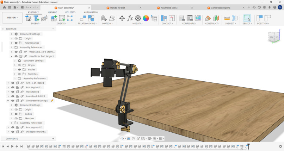Click the Insert Component icon
284x151 pixels.
point(28,18)
